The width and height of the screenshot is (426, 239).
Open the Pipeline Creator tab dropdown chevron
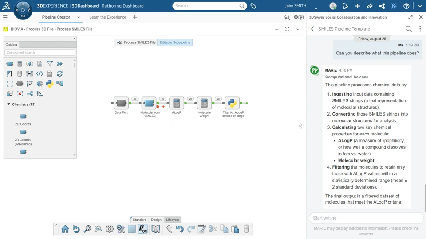pos(79,17)
